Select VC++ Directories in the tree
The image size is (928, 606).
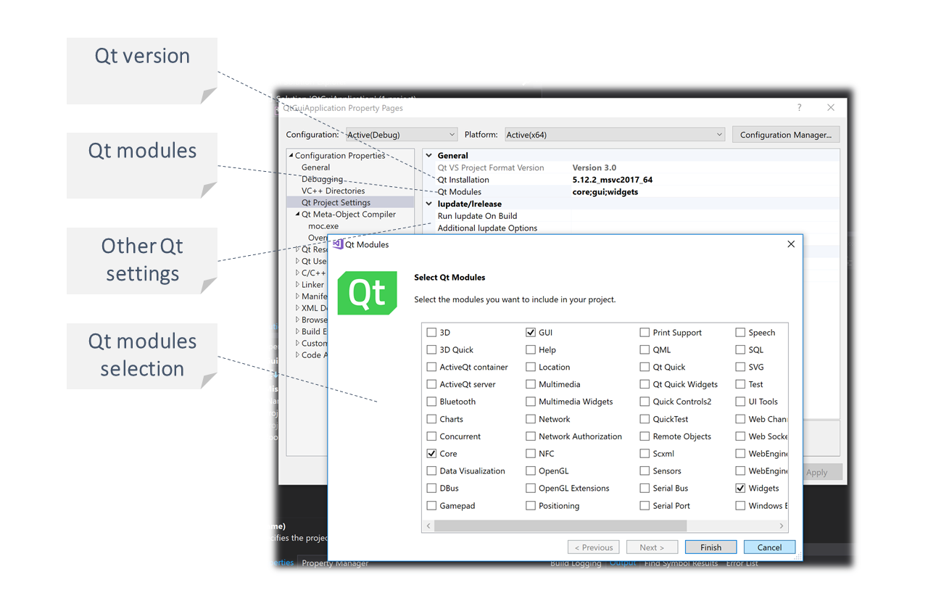tap(333, 191)
